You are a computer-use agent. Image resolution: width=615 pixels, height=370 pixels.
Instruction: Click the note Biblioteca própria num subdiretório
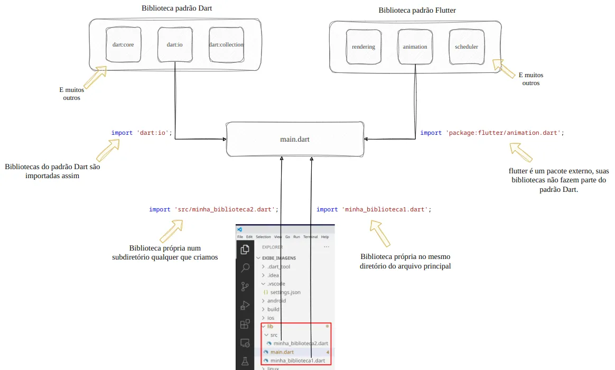(165, 253)
